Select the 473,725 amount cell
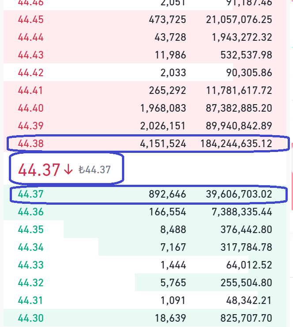The width and height of the screenshot is (293, 327). [167, 19]
